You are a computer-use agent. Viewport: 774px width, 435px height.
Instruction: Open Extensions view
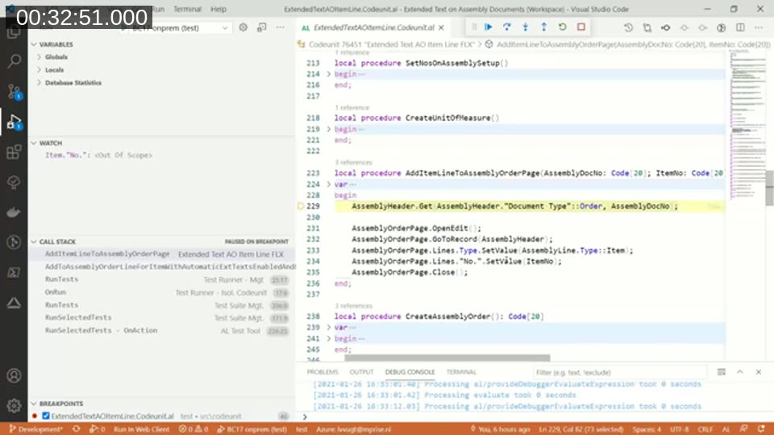point(14,151)
